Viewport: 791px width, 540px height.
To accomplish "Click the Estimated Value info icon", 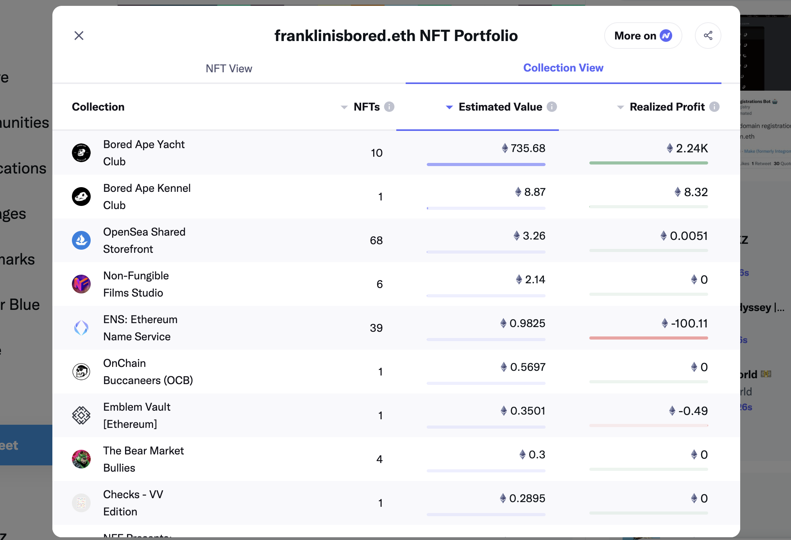I will (551, 107).
